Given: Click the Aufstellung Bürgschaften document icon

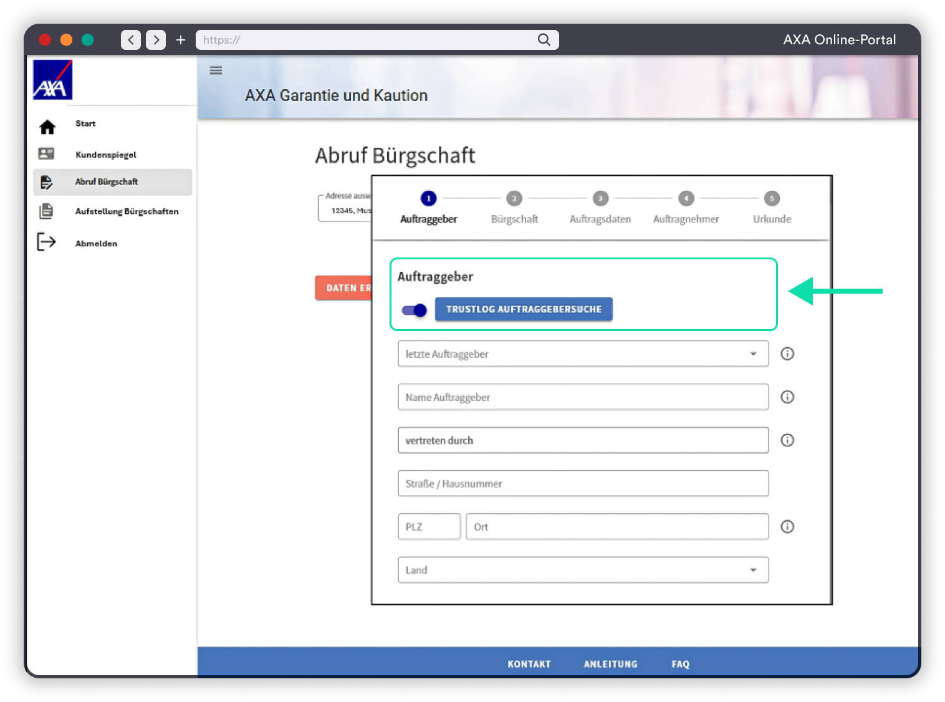Looking at the screenshot, I should [47, 211].
